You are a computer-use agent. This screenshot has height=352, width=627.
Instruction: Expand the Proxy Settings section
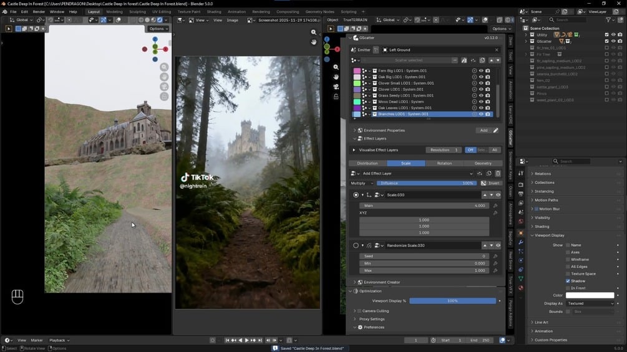click(x=354, y=319)
